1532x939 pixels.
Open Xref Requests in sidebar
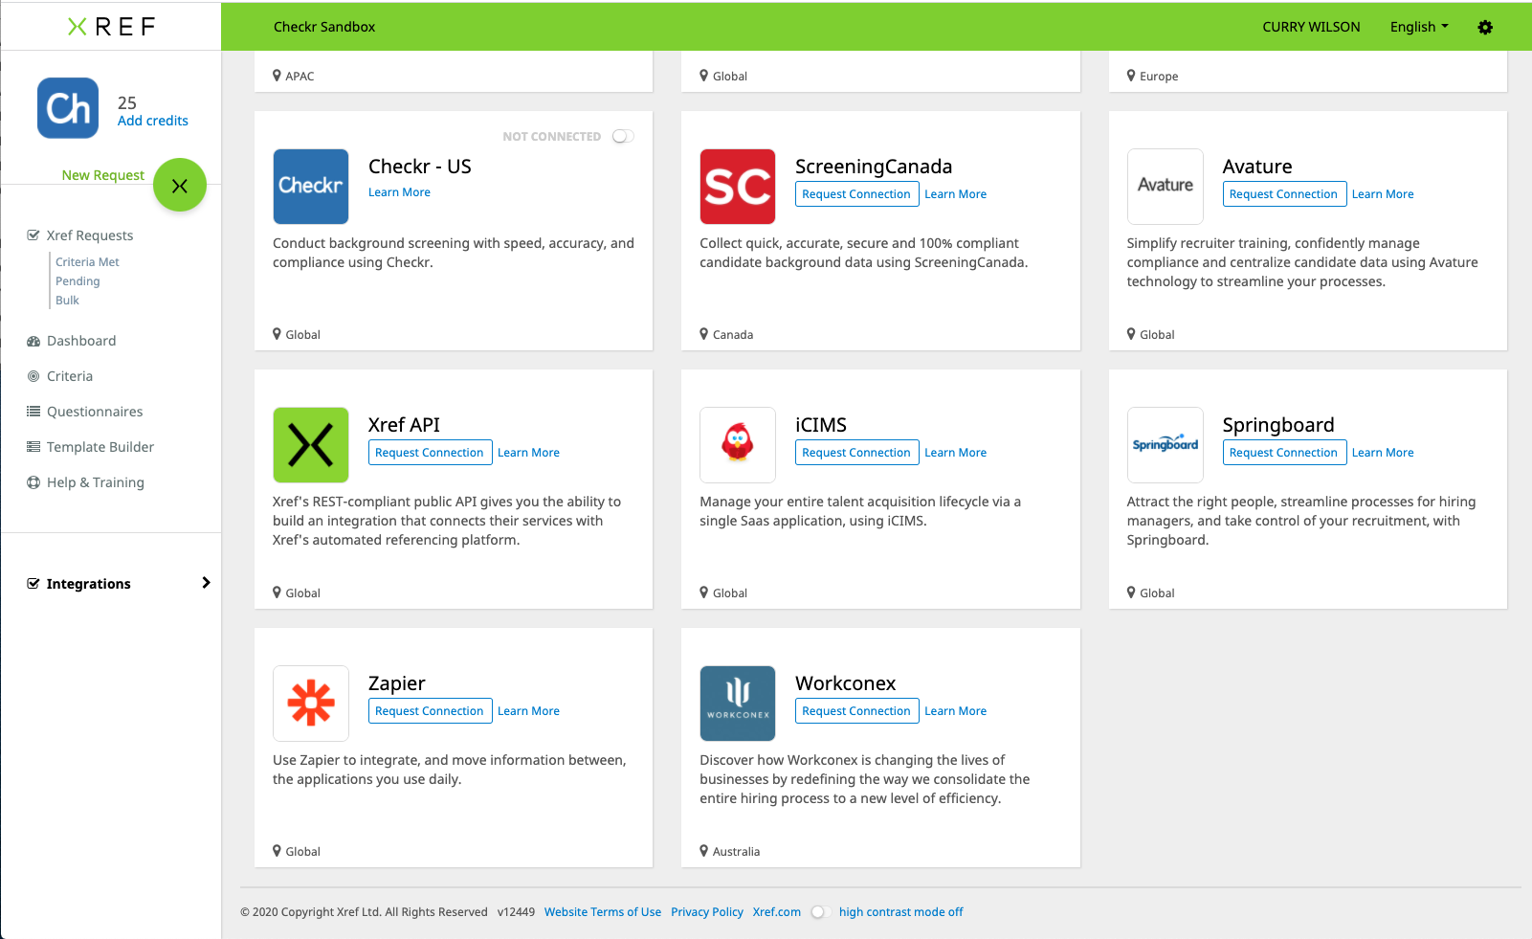90,235
